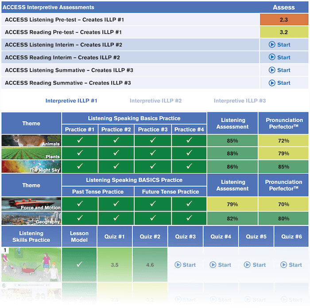Click the Lesson Model checkmark for lesson 1
Image resolution: width=310 pixels, height=308 pixels.
click(x=79, y=264)
